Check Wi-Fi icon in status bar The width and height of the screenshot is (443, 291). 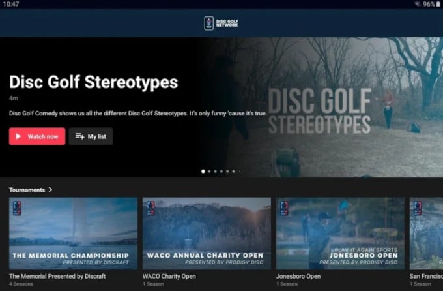click(x=418, y=4)
